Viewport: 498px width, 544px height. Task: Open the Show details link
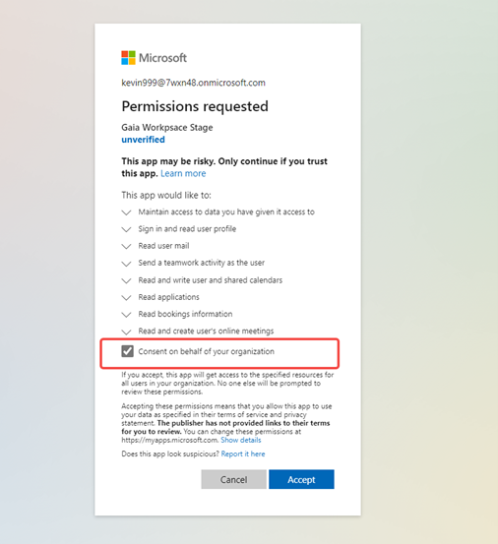click(x=241, y=440)
